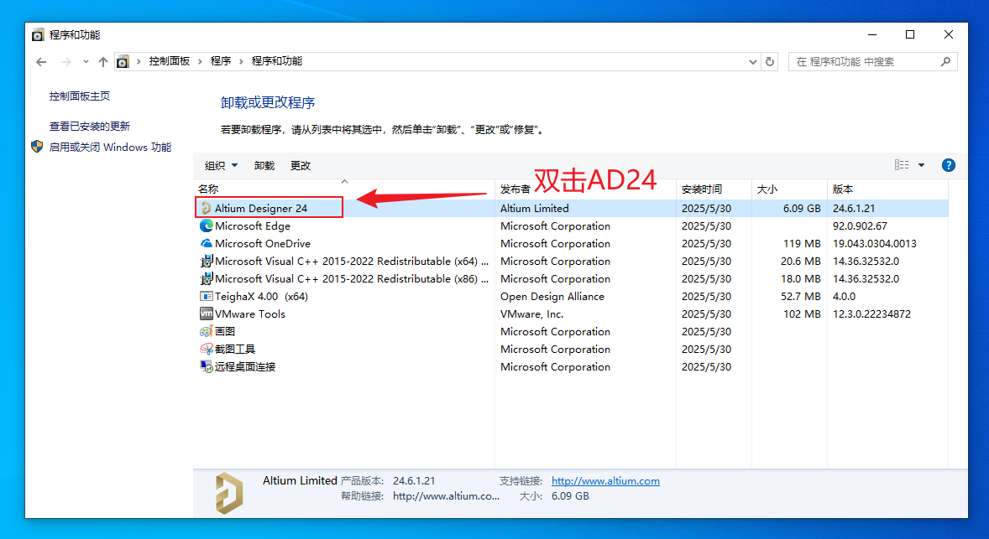989x539 pixels.
Task: Open the recent locations dropdown arrow
Action: click(86, 62)
